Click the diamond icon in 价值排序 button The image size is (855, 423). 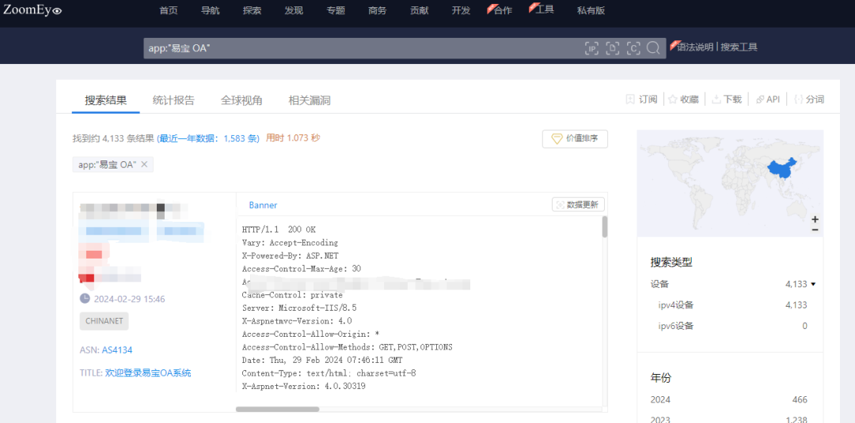557,139
